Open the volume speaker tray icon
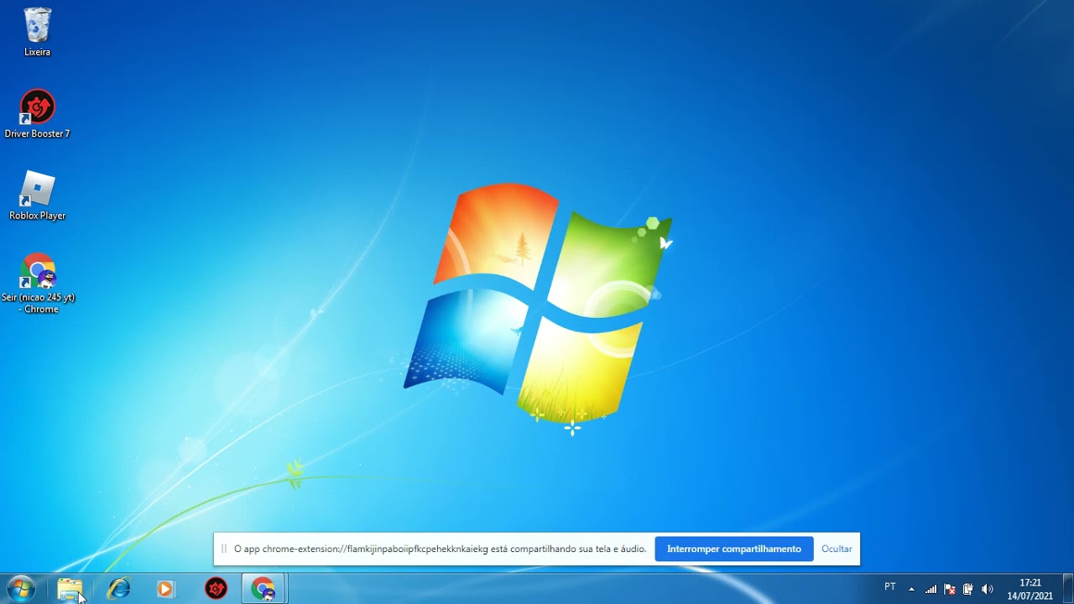 [x=987, y=589]
